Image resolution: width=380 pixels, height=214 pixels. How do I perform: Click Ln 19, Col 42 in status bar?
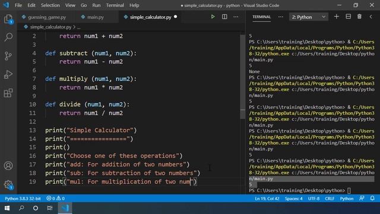(267, 199)
